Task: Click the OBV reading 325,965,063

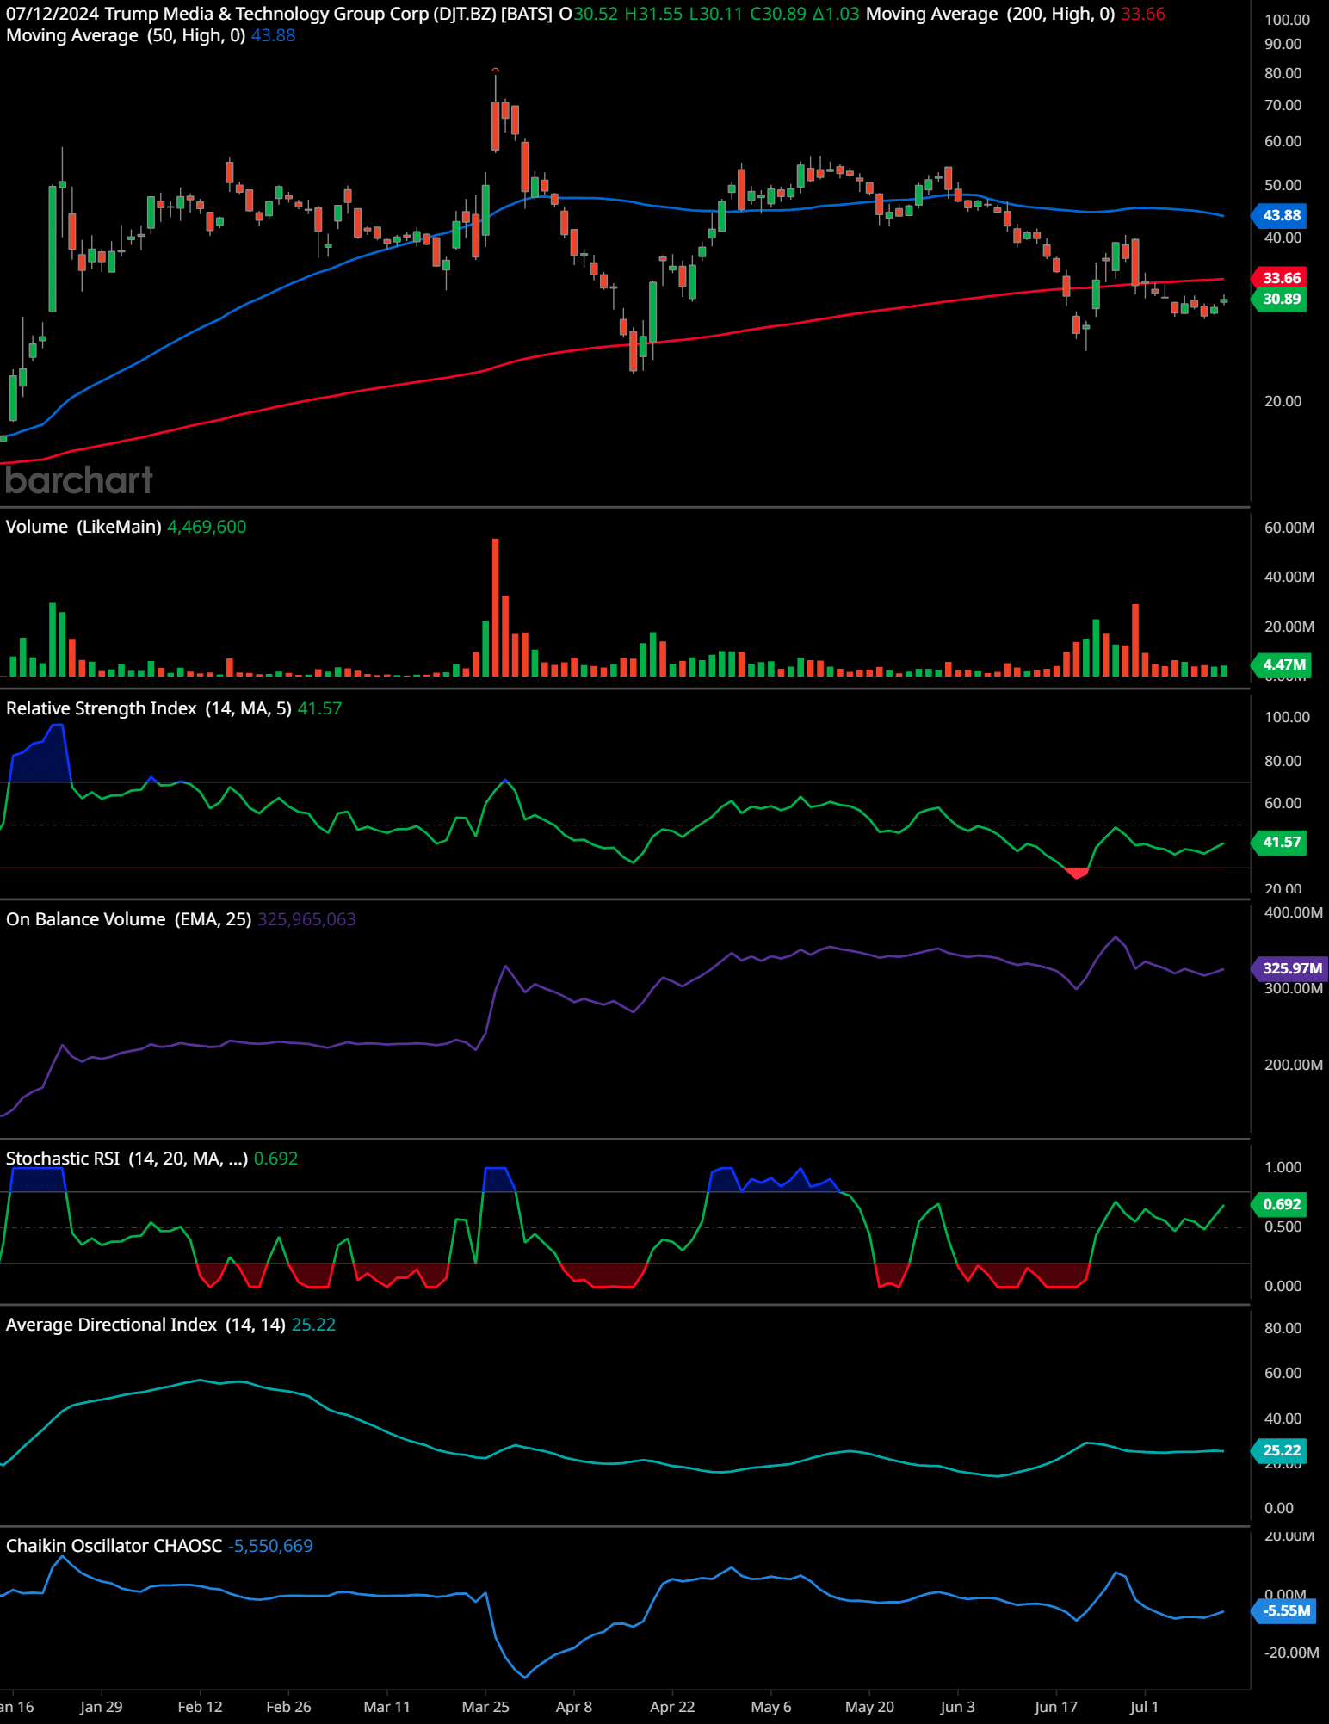Action: pos(306,919)
